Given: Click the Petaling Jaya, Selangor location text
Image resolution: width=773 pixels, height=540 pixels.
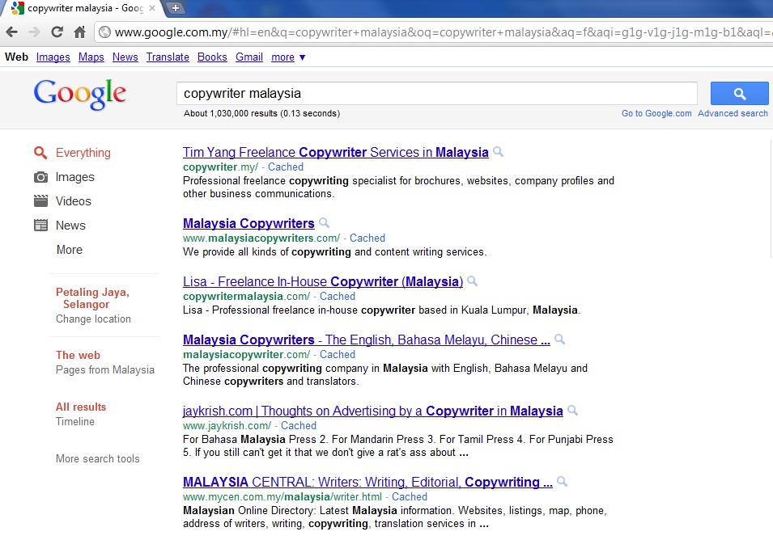Looking at the screenshot, I should pos(93,298).
